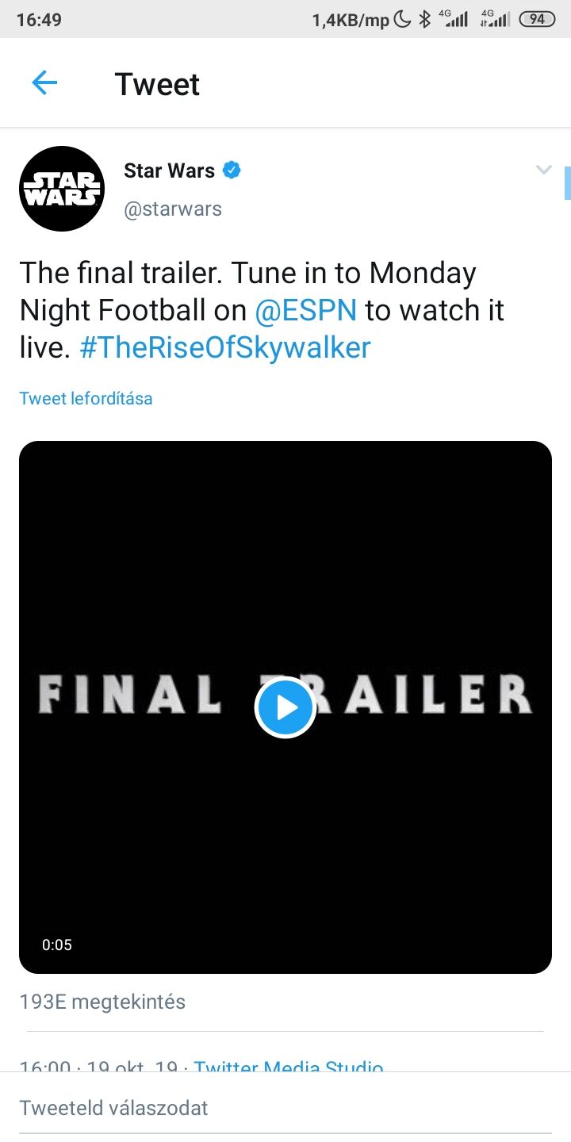Tap the Do Not Disturb moon icon
571x1142 pixels.
403,20
